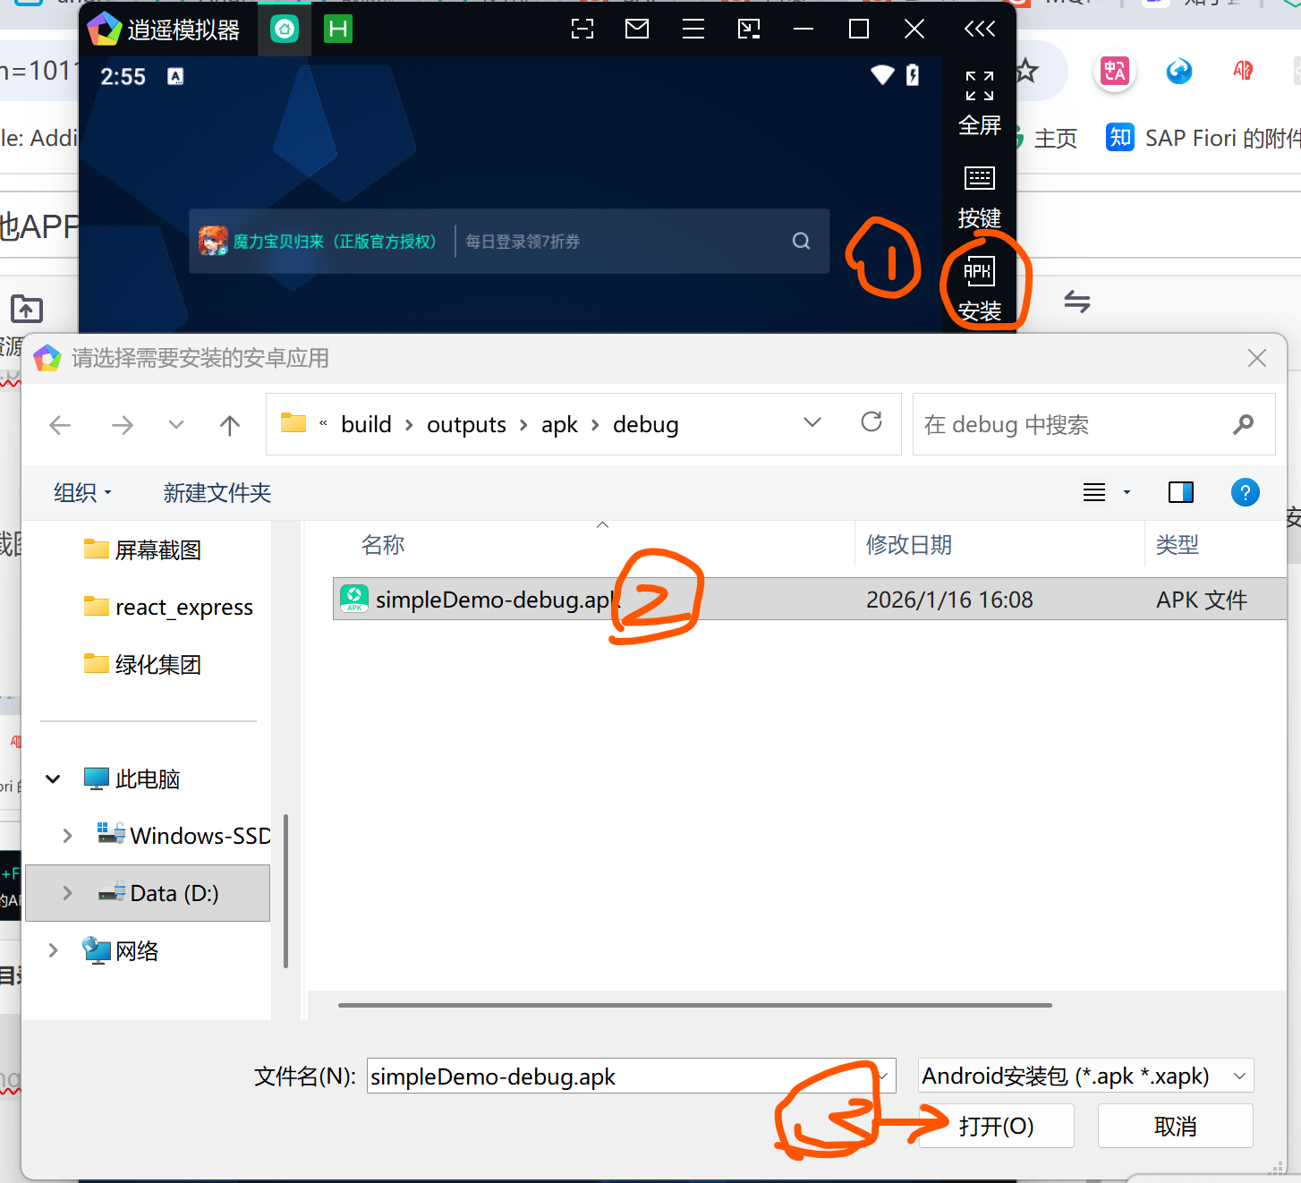Click the APK install icon in emulator sidebar

pos(979,271)
